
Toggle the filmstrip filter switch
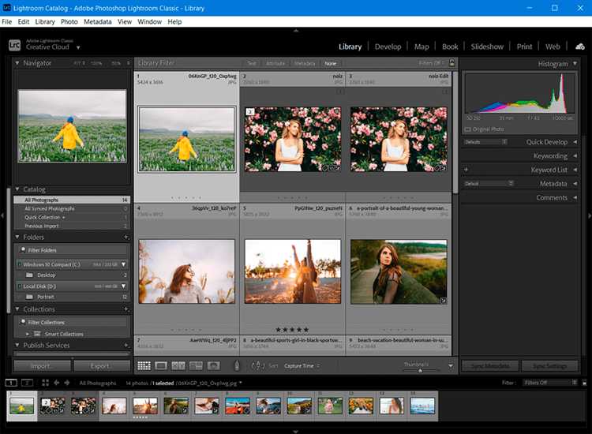click(584, 383)
